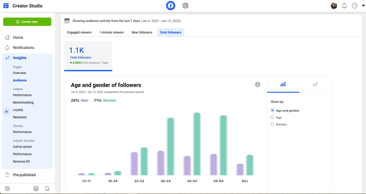
Task: Switch to Engaged viewers tab
Action: coord(79,33)
